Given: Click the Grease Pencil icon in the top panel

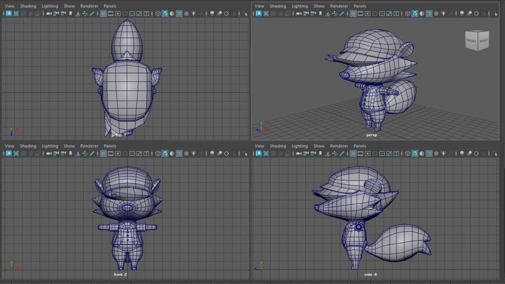Looking at the screenshot, I should coord(92,13).
